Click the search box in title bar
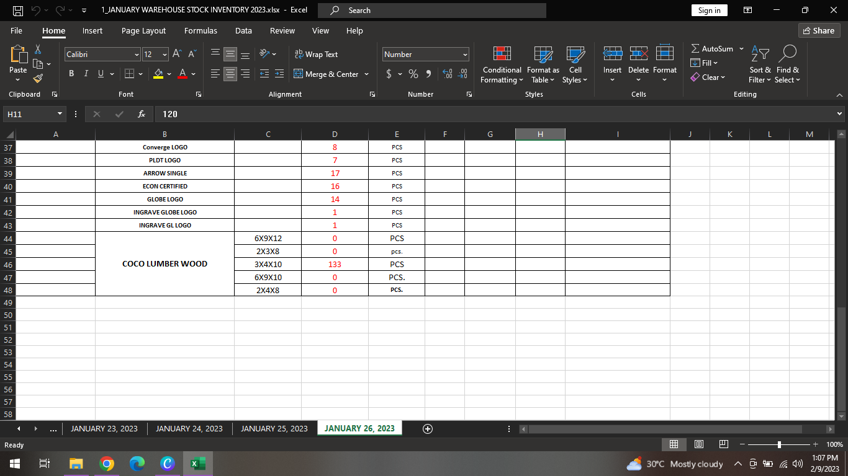Screen dimensions: 848x476 (432, 11)
